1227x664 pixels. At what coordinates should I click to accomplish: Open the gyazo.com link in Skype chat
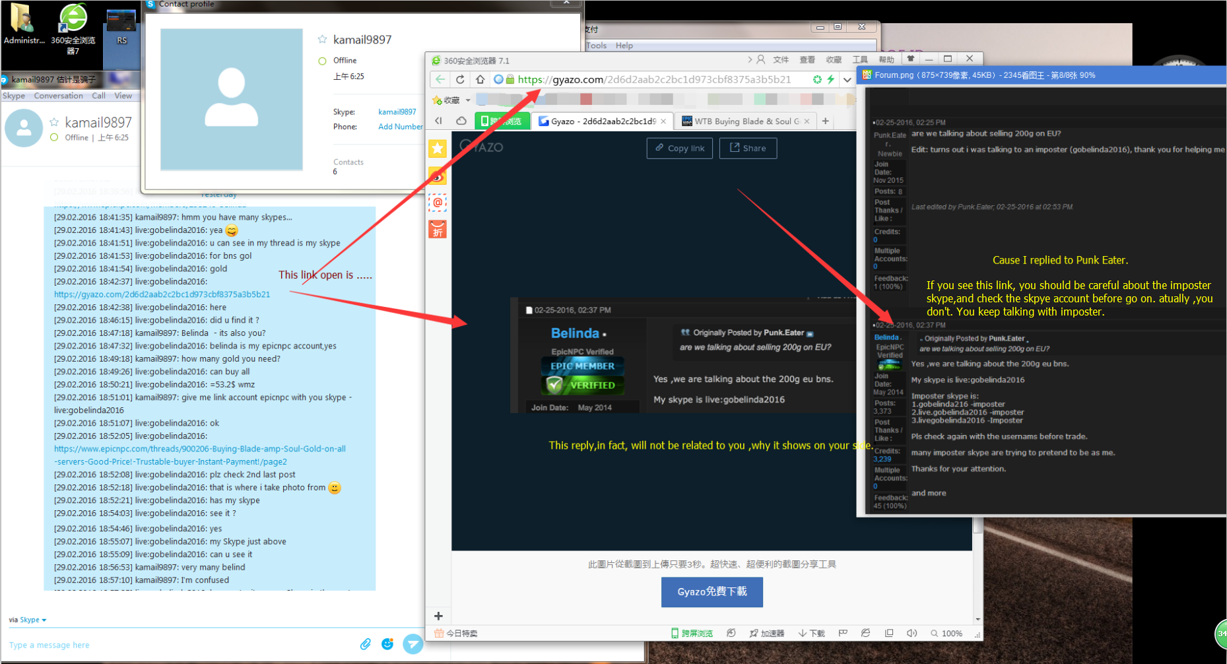162,294
